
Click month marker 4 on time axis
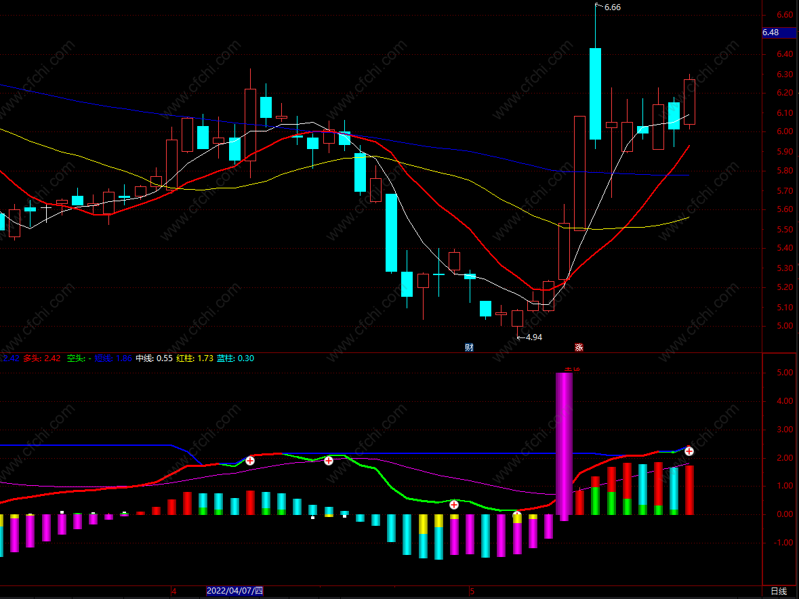[x=173, y=592]
